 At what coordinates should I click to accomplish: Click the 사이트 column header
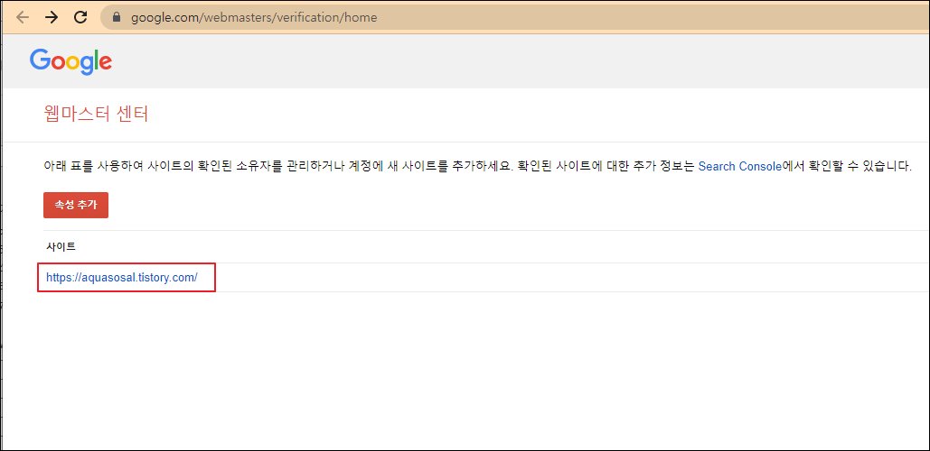point(61,246)
